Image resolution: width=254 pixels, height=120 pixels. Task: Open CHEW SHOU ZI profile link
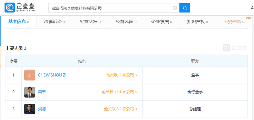[x=52, y=75]
